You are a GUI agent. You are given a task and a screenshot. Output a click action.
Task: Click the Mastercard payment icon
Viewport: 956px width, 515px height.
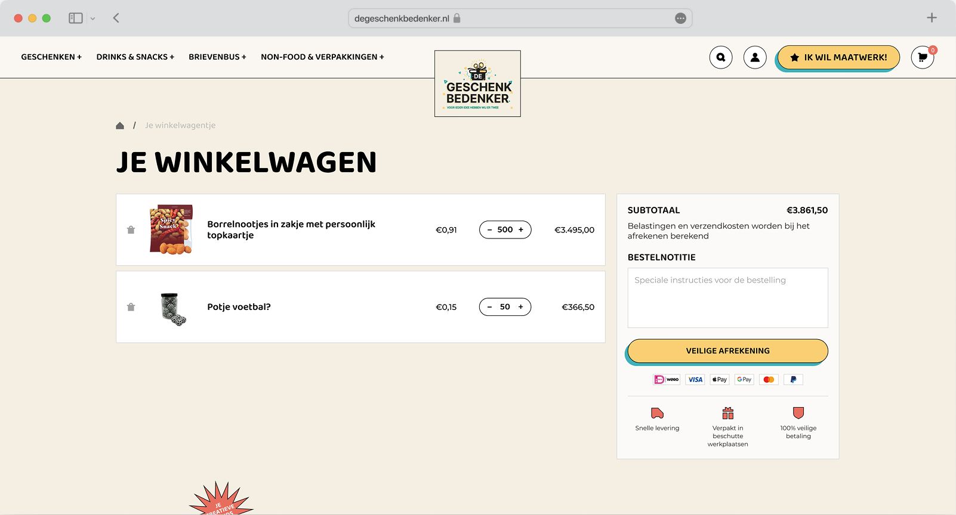pos(769,380)
